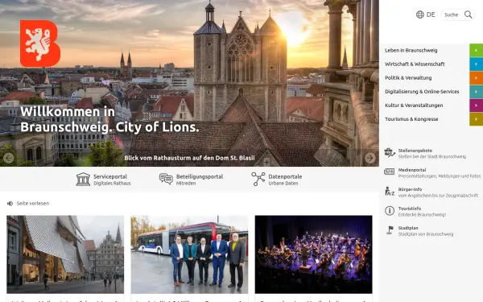The width and height of the screenshot is (483, 302).
Task: Expand olive arrow beside Tourismus & Kongresse
Action: tap(476, 119)
